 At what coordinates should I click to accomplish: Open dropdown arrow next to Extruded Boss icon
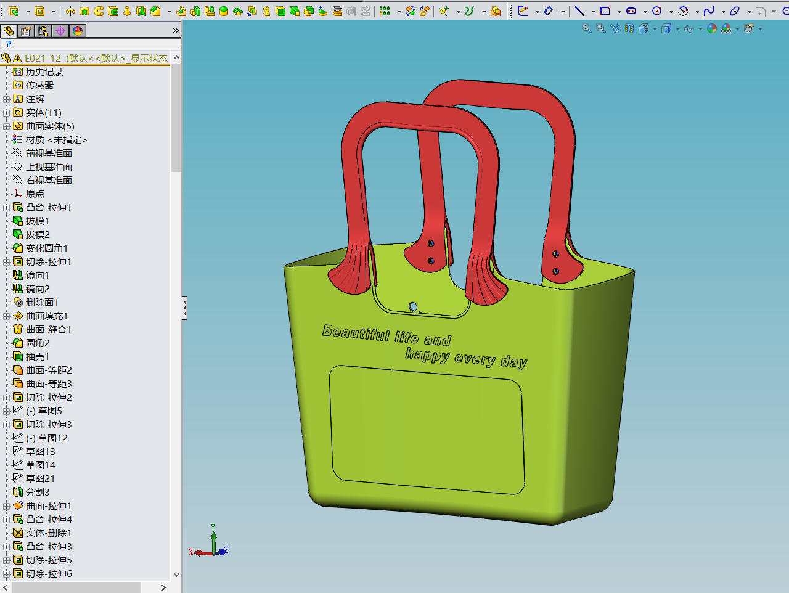(28, 12)
